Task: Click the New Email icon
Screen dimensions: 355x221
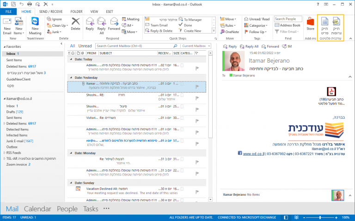Action: pos(7,22)
